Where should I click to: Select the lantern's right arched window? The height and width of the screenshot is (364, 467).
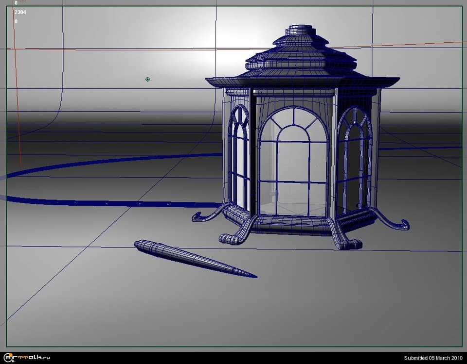pos(355,160)
